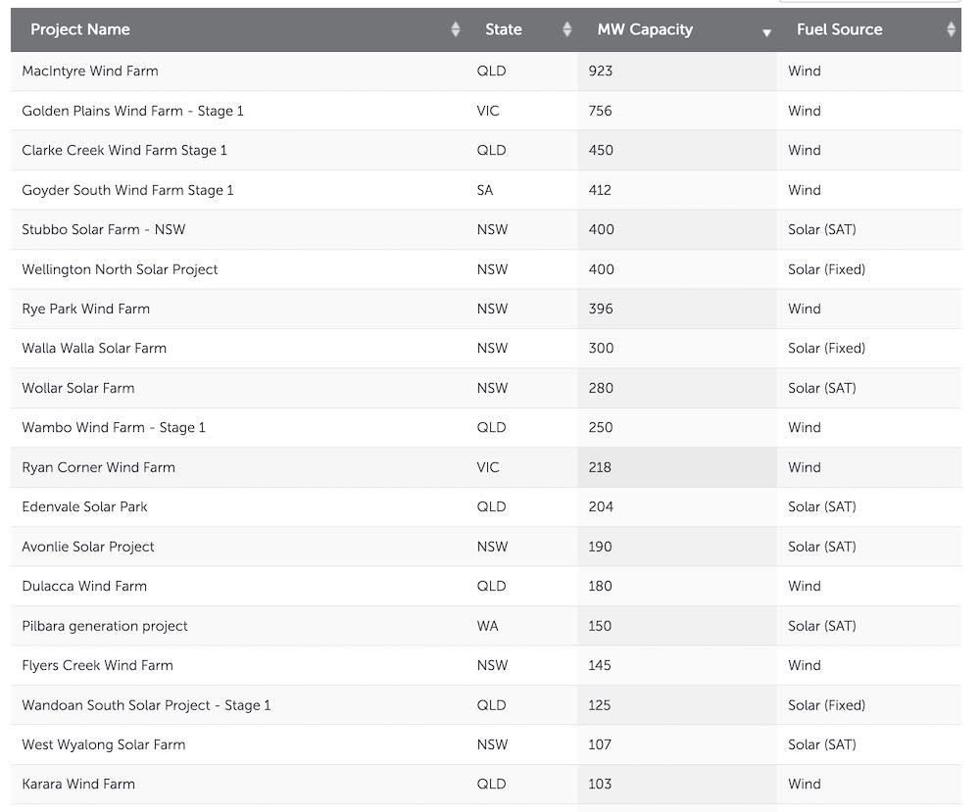Click the 180 MW capacity cell

pos(677,587)
